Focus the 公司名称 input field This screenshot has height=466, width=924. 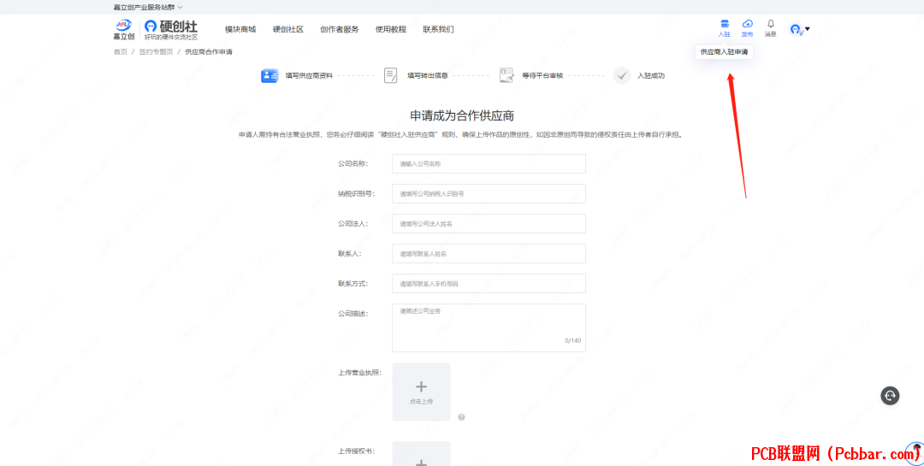click(489, 164)
